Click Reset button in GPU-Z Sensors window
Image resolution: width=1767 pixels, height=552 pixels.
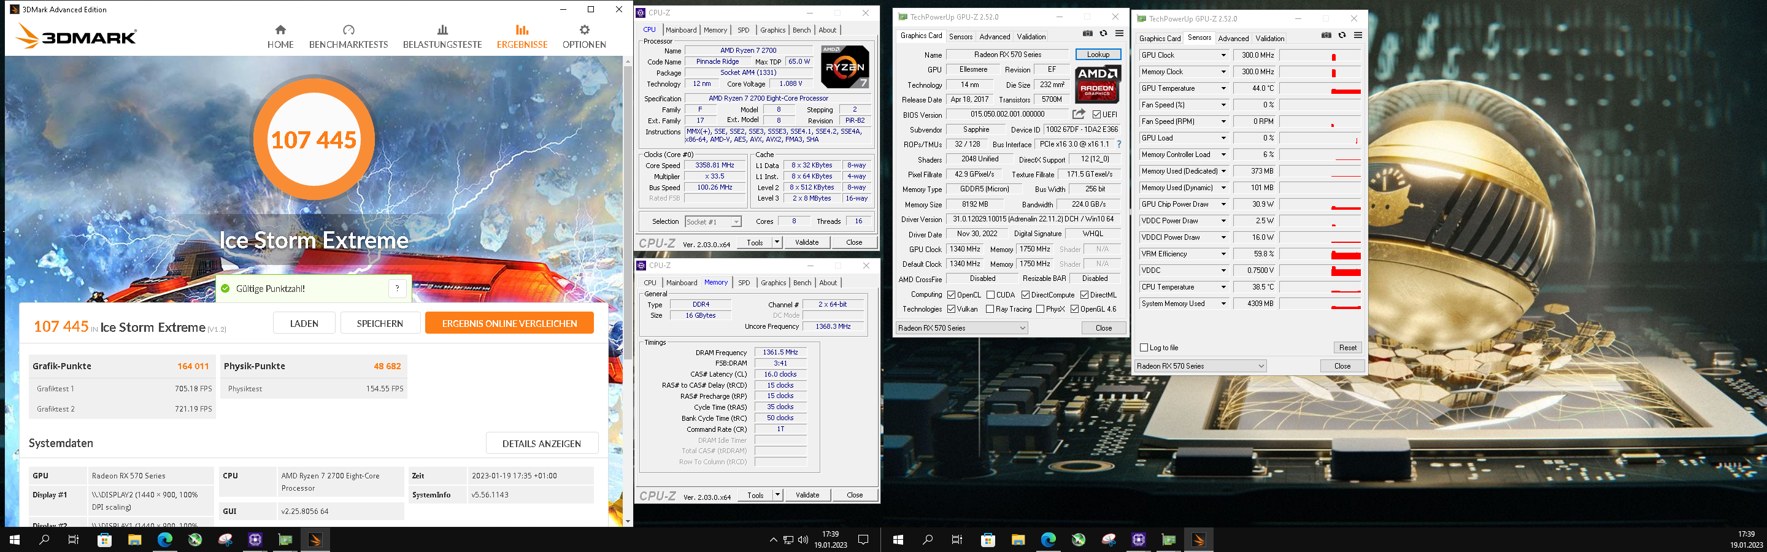tap(1347, 348)
